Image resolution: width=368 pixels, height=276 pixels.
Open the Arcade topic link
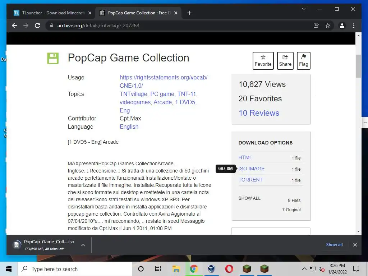[163, 102]
